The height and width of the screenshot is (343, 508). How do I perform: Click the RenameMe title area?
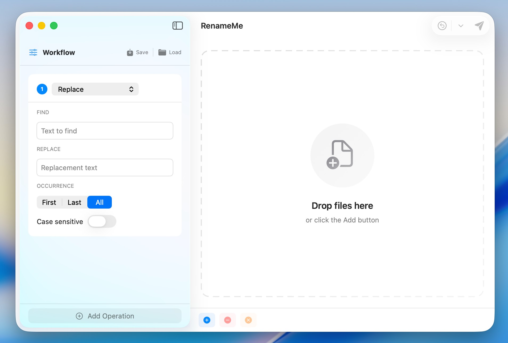[x=222, y=26]
